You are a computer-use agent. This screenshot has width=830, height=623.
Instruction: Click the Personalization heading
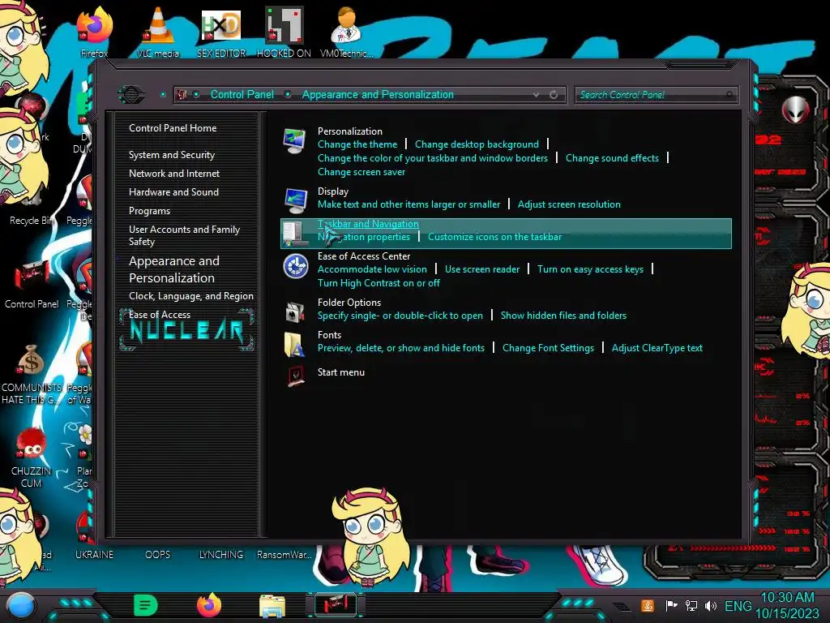pyautogui.click(x=350, y=131)
